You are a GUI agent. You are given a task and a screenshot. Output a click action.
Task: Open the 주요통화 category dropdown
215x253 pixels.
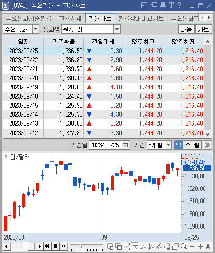click(x=36, y=29)
